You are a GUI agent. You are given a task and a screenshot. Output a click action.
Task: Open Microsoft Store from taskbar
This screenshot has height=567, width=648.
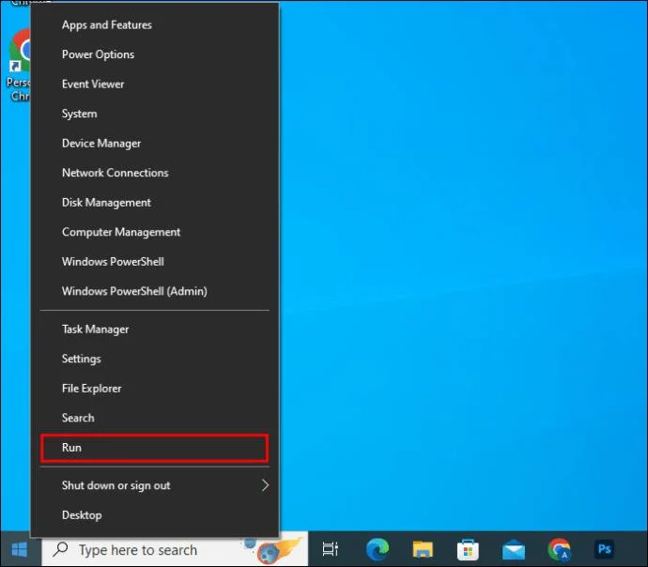tap(468, 550)
